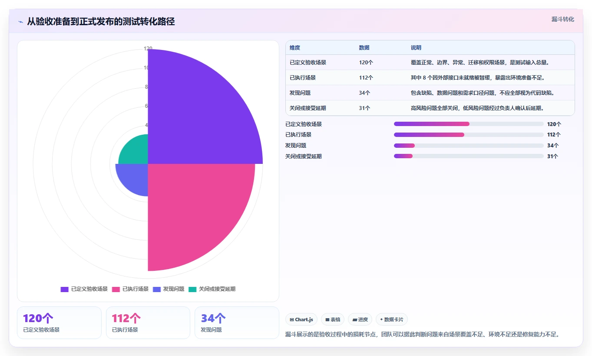The height and width of the screenshot is (356, 592).
Task: Toggle the purple 已定义验收场景 legend swatch
Action: 65,289
